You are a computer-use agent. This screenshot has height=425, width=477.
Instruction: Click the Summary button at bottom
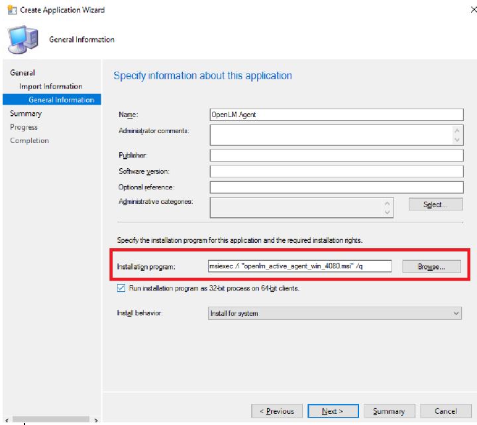tap(389, 411)
